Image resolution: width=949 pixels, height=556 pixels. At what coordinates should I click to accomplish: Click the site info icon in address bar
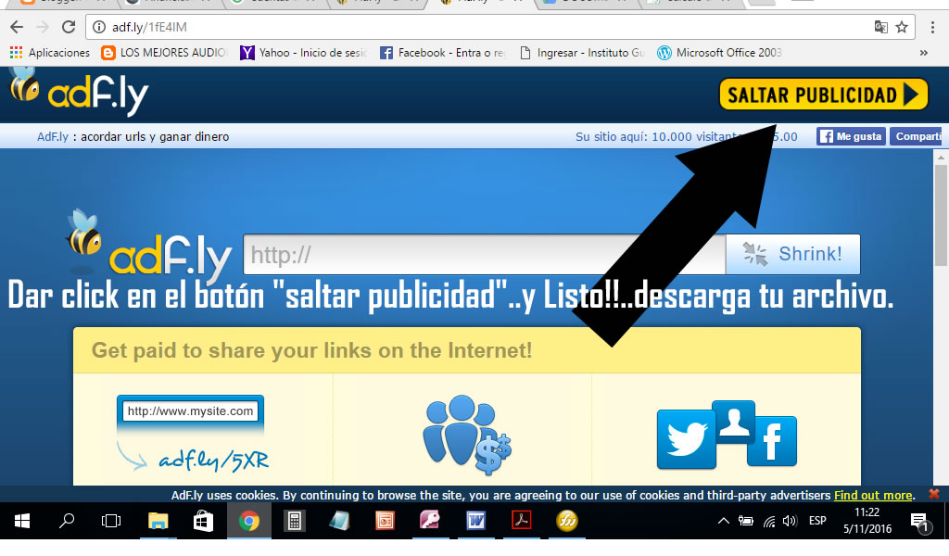pos(98,27)
